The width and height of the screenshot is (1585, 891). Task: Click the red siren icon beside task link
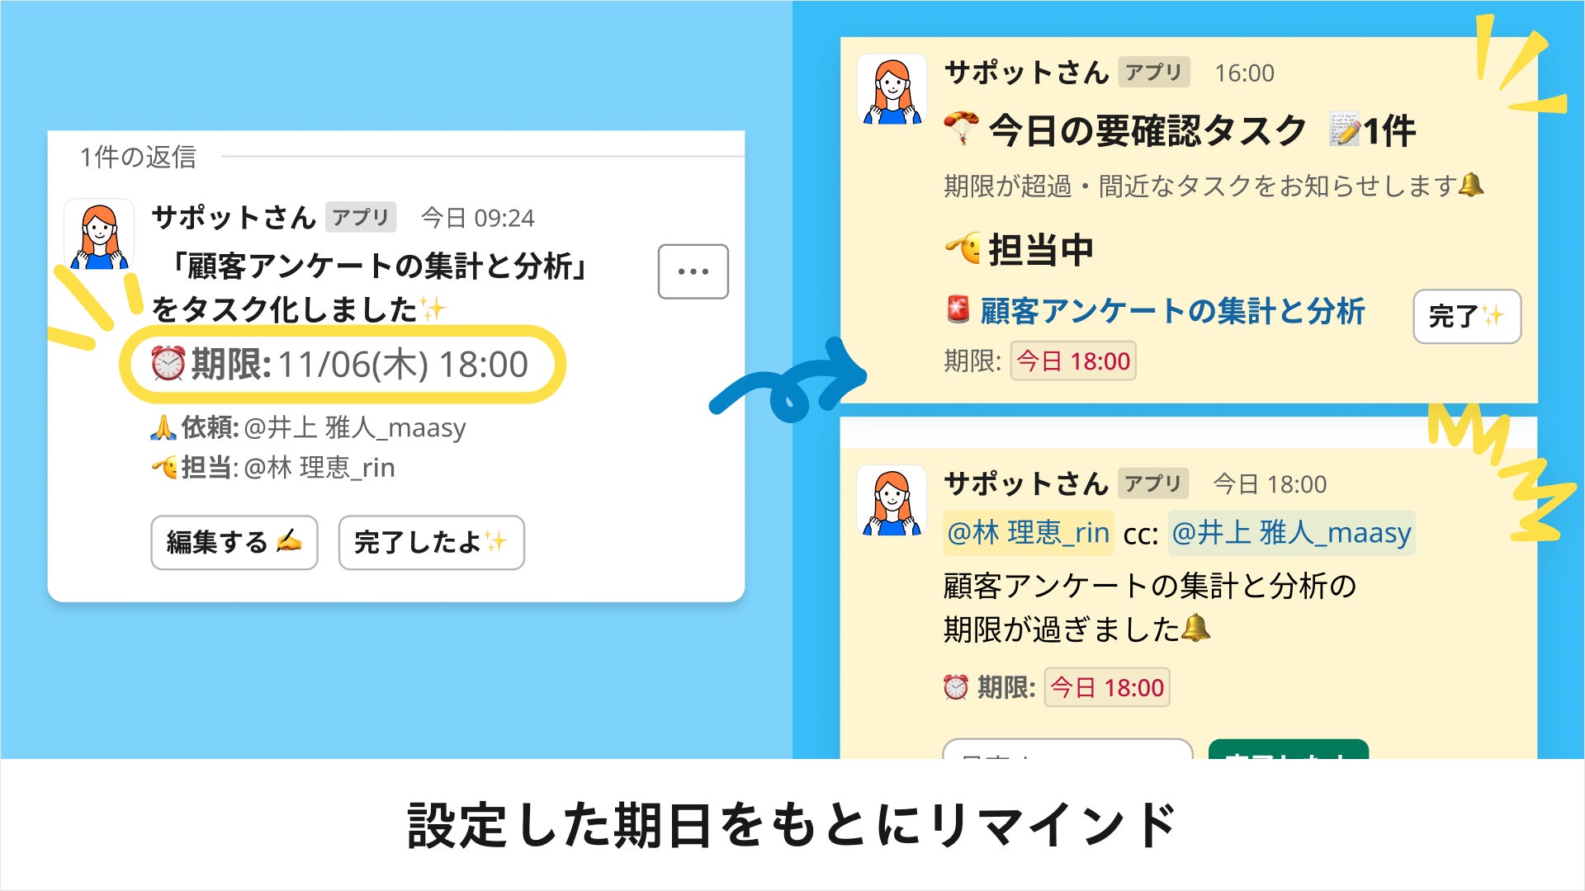[x=958, y=310]
